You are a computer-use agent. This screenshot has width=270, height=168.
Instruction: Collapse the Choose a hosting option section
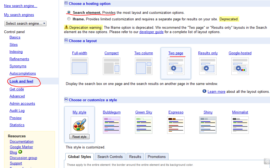pyautogui.click(x=66, y=3)
